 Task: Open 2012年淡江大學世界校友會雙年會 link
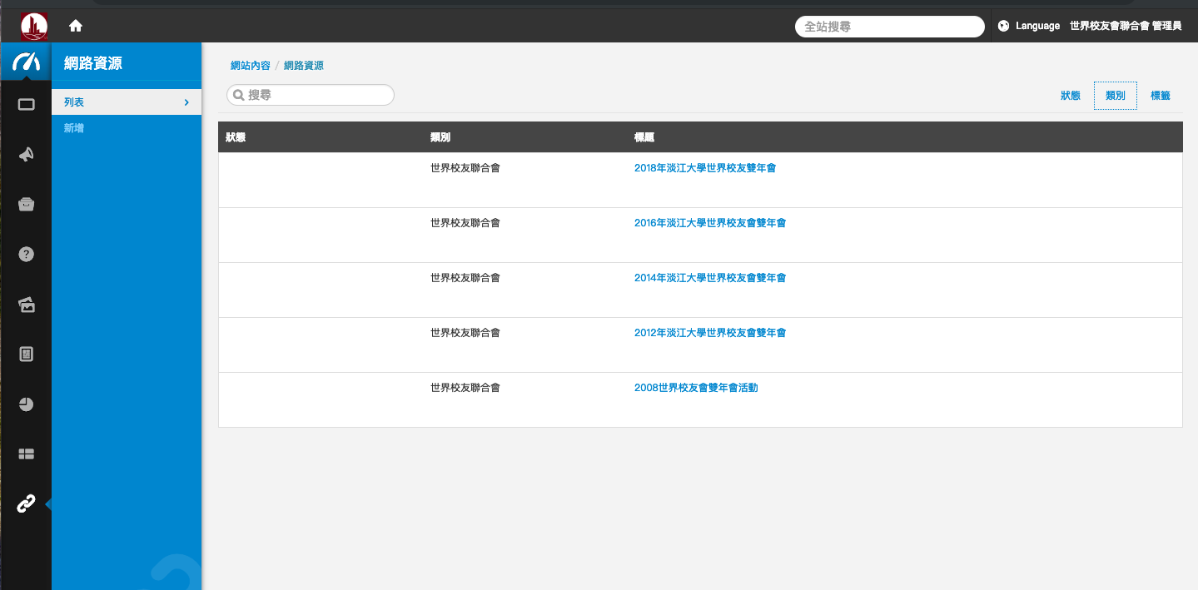(710, 333)
